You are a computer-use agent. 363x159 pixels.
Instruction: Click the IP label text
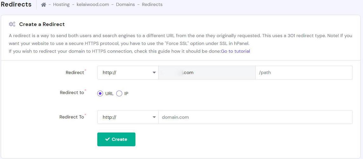126,94
